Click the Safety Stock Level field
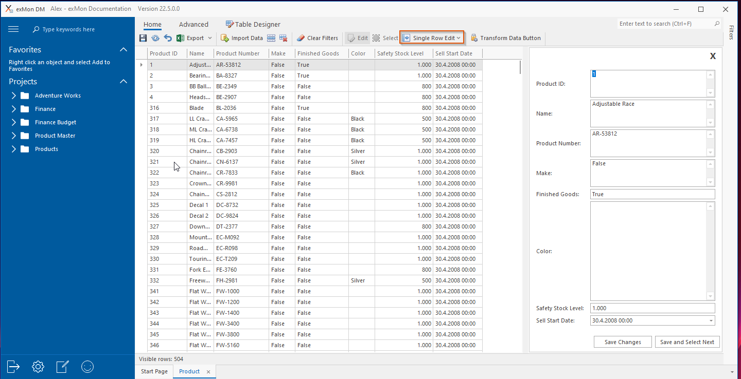The width and height of the screenshot is (741, 379). 652,308
